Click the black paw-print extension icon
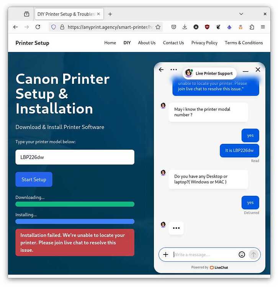This screenshot has height=287, width=278. (x=218, y=27)
